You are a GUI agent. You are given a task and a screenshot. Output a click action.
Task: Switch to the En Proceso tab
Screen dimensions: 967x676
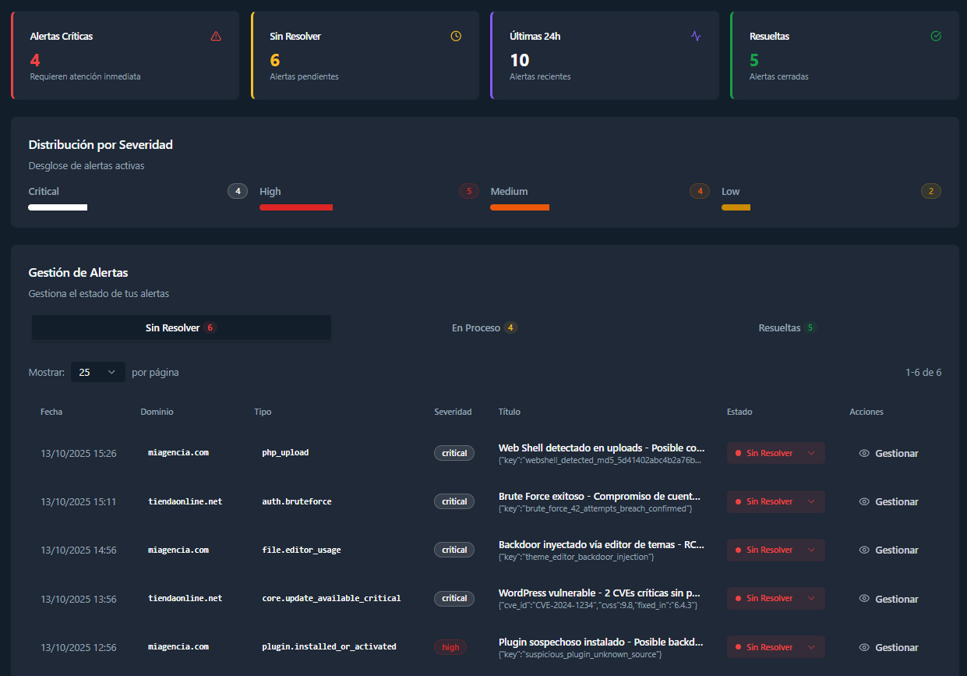pos(484,327)
